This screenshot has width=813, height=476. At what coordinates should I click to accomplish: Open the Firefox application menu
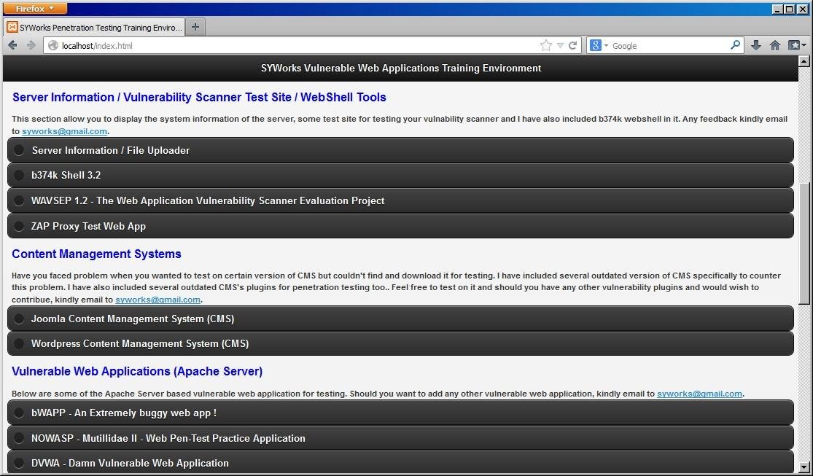[35, 8]
